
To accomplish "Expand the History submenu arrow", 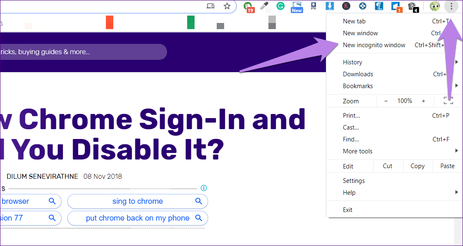I will 457,62.
